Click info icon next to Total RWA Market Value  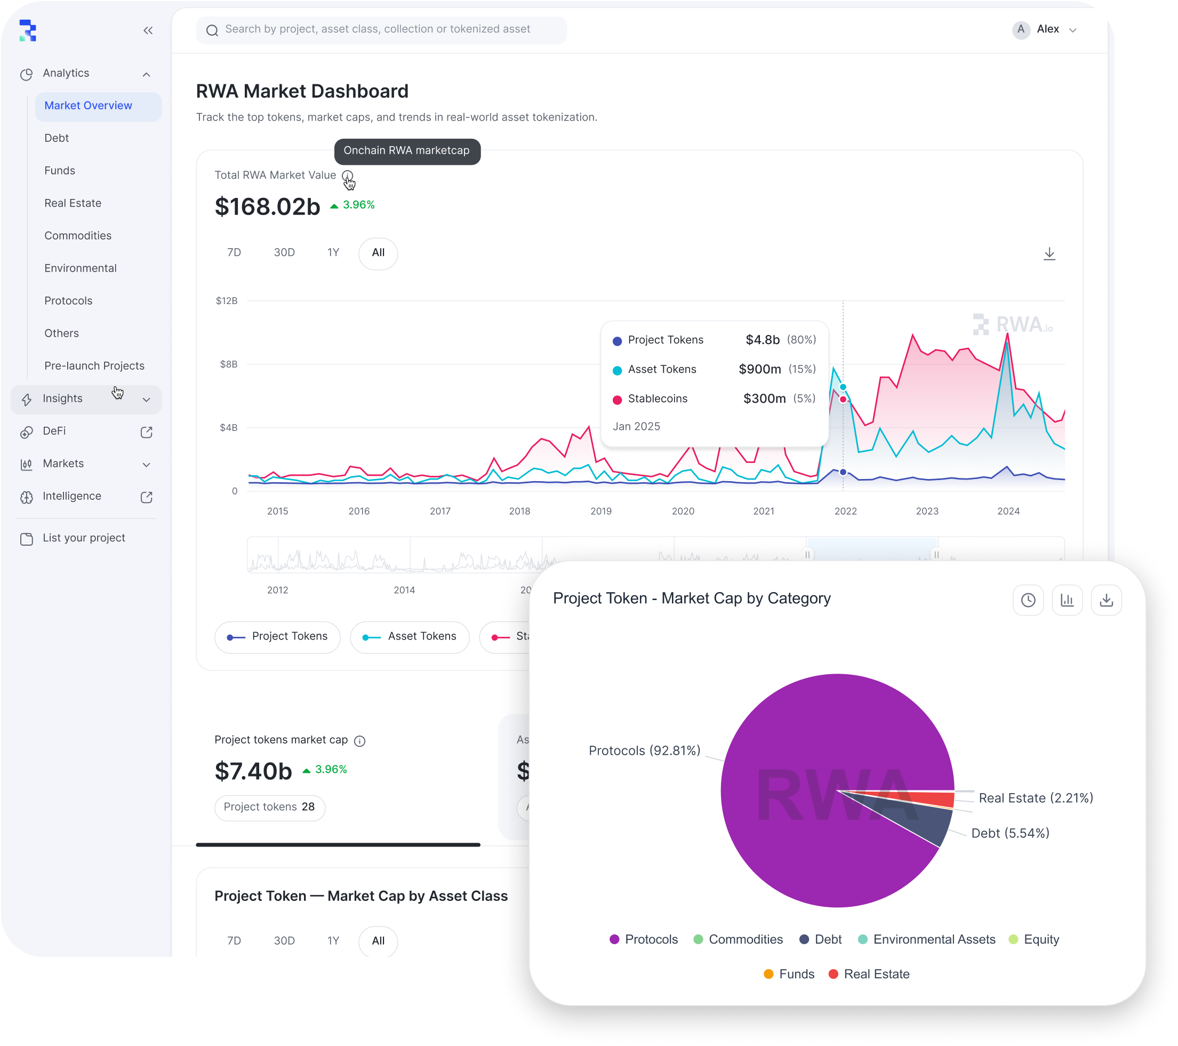pos(347,176)
